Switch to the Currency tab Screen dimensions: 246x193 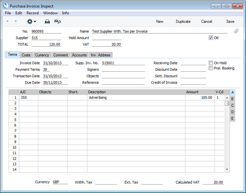pos(42,55)
